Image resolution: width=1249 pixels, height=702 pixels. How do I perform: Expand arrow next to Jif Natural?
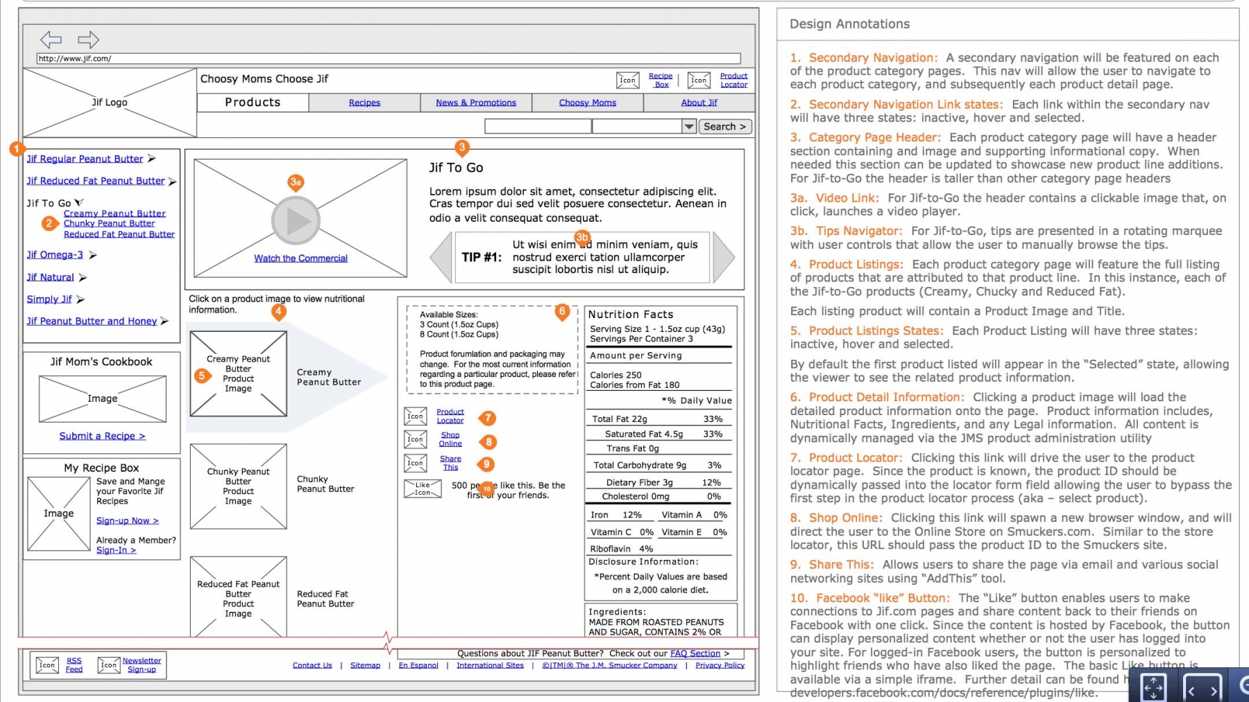pyautogui.click(x=83, y=277)
